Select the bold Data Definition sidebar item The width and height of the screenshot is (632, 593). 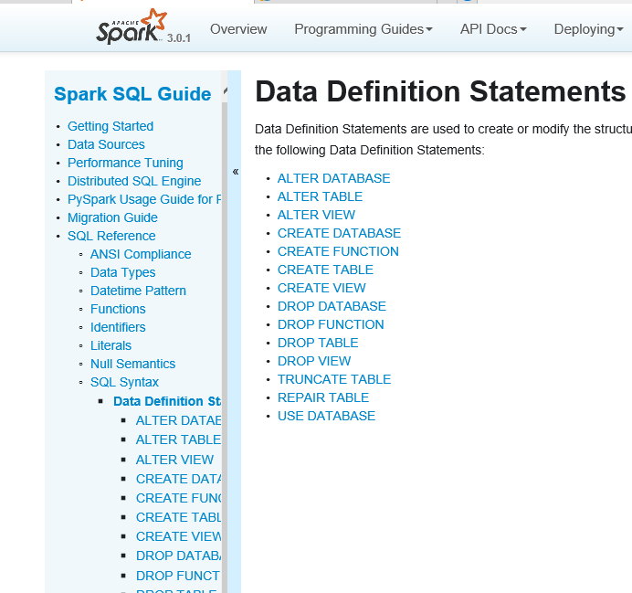167,401
